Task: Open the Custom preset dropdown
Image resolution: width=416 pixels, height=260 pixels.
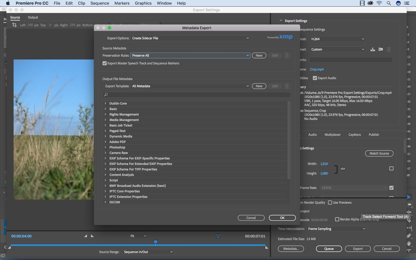Action: [337, 49]
